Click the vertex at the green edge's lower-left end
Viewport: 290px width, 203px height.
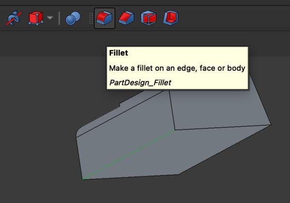83,179
